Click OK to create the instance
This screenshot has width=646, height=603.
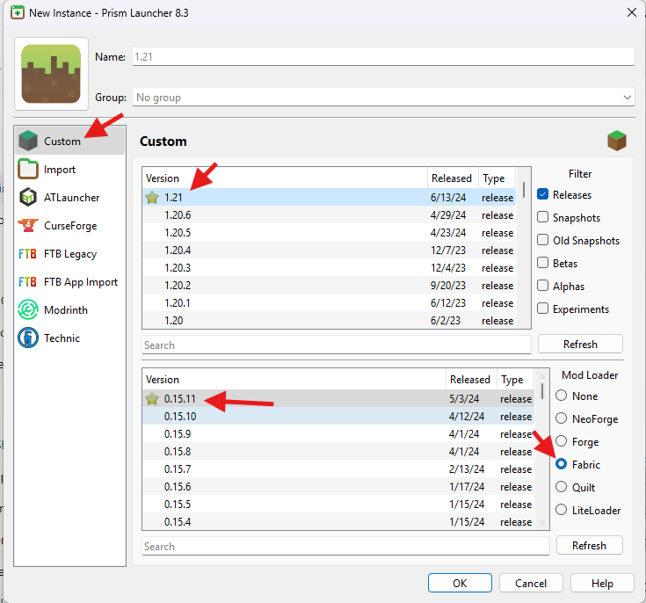(x=460, y=583)
